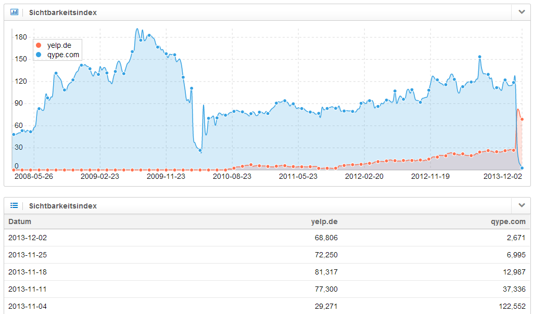
Task: Click the bar chart icon in chart panel header
Action: pyautogui.click(x=15, y=12)
